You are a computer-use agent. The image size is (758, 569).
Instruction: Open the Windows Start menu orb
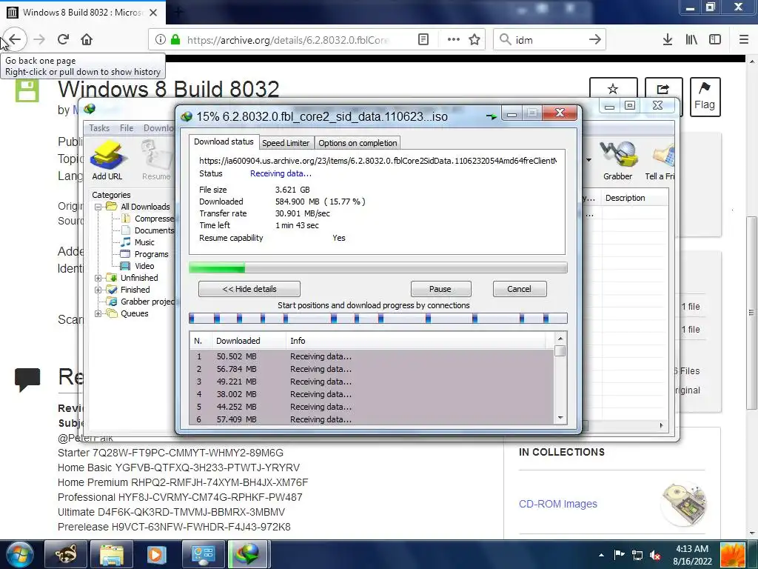coord(19,554)
